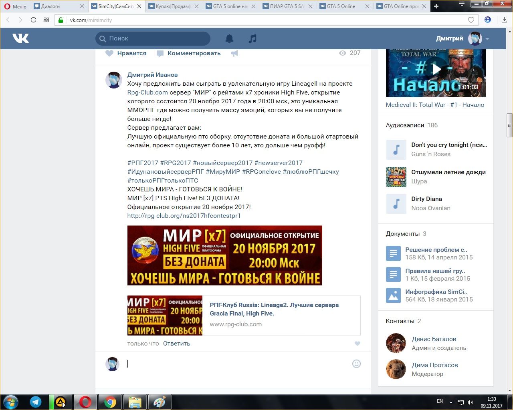Open Аудиозаписи section header
This screenshot has width=513, height=410.
[405, 125]
